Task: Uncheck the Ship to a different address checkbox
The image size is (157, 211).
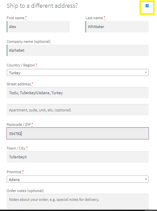Action: tap(147, 6)
